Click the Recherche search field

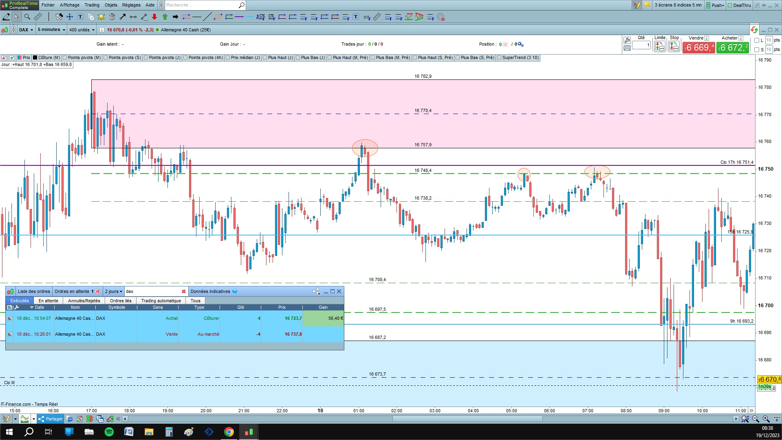pos(201,5)
